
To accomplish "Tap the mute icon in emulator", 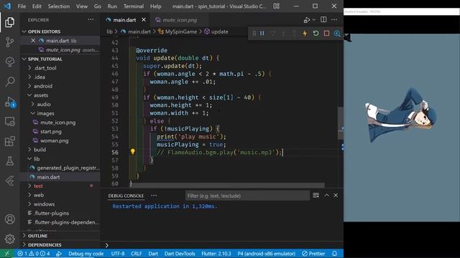I will pyautogui.click(x=348, y=38).
